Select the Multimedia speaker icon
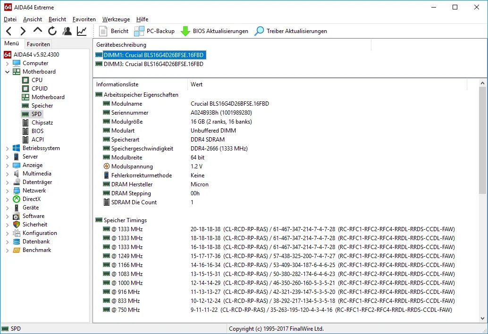 [16, 174]
